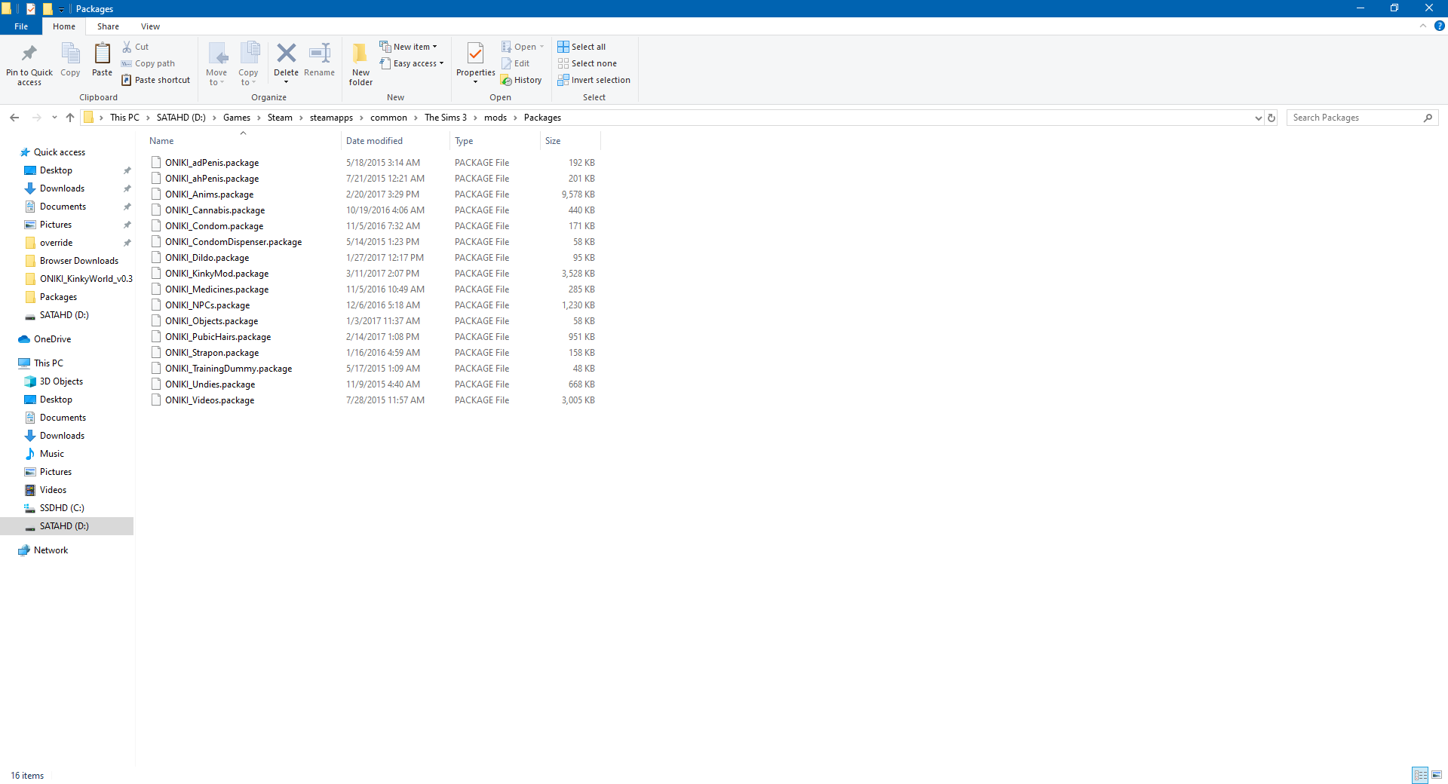This screenshot has width=1448, height=784.
Task: Open pinned Downloads under Quick access
Action: (62, 188)
